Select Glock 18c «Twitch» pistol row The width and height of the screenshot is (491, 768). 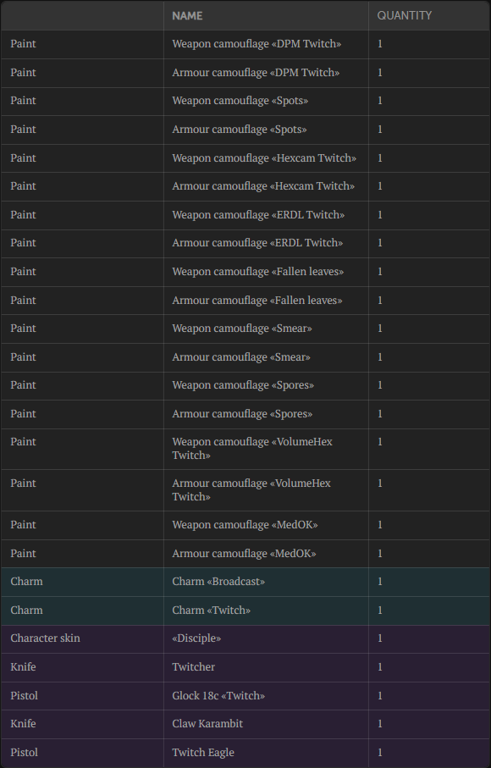click(x=245, y=695)
